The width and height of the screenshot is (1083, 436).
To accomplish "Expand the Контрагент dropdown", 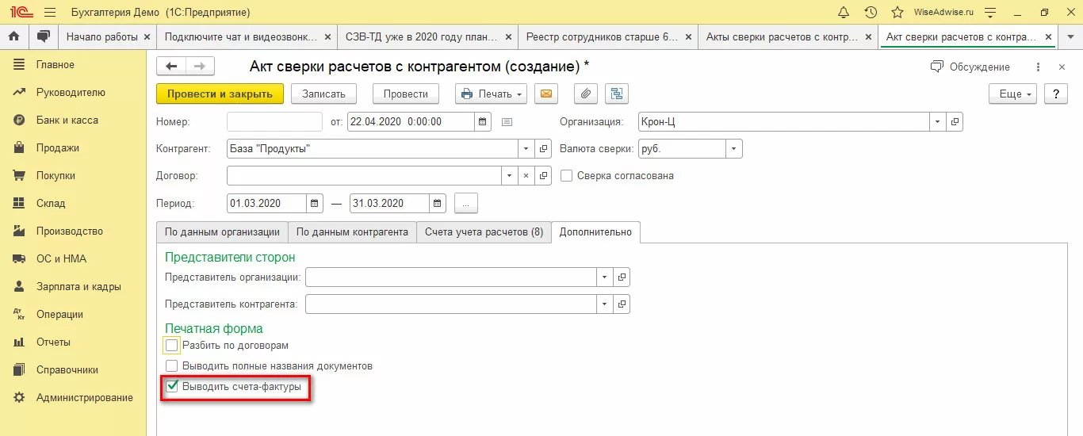I will pos(527,148).
